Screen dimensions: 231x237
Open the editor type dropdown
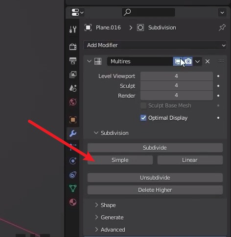77,12
